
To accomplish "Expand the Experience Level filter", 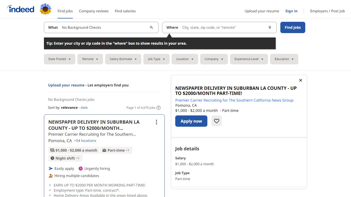I will click(249, 59).
